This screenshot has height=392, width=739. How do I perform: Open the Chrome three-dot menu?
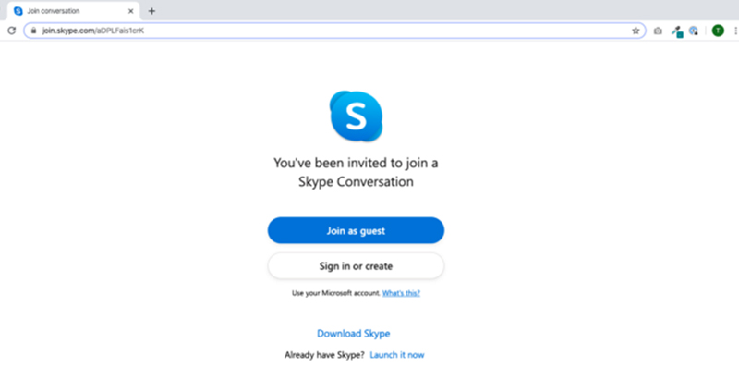tap(734, 31)
